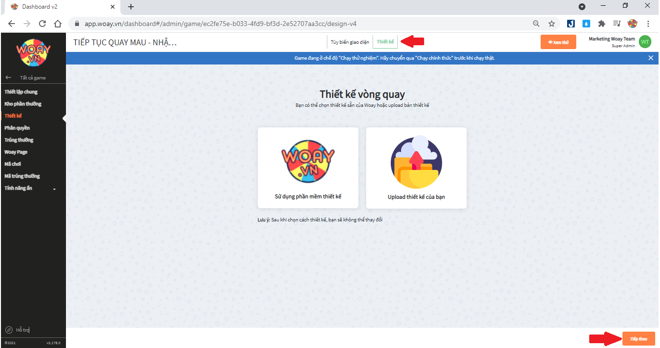Click the Marketing Woay Team account name
Screen dimensions: 660x348
point(612,39)
